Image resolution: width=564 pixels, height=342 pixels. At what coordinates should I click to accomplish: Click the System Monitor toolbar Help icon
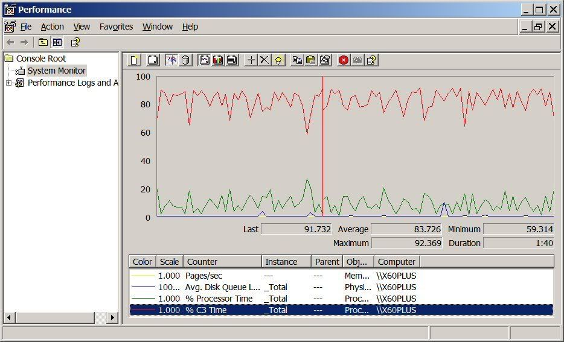371,60
